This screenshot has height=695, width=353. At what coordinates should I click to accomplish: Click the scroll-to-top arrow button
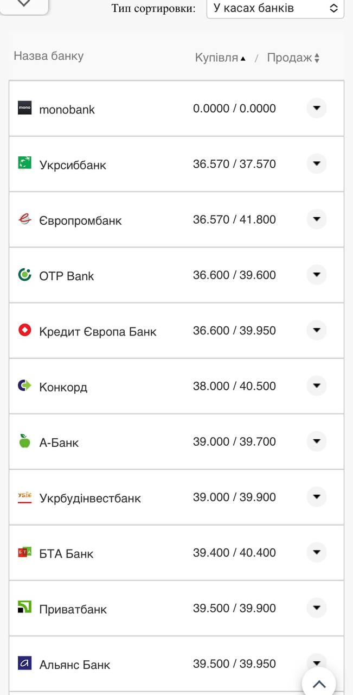tap(319, 683)
